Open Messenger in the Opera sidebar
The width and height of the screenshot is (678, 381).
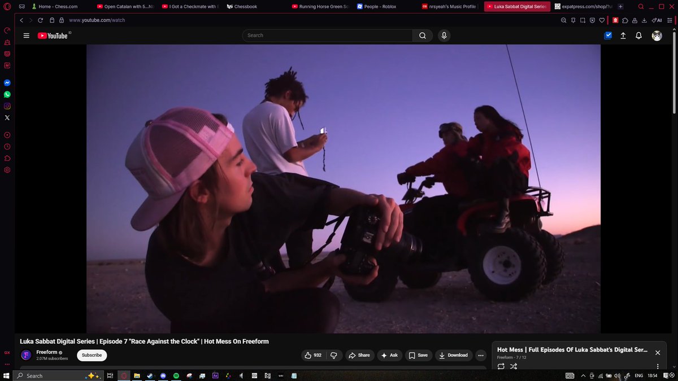(7, 82)
